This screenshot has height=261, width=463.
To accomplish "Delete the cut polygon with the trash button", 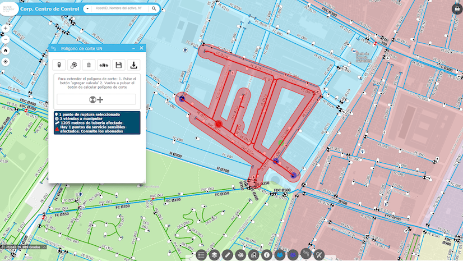I will (x=89, y=65).
